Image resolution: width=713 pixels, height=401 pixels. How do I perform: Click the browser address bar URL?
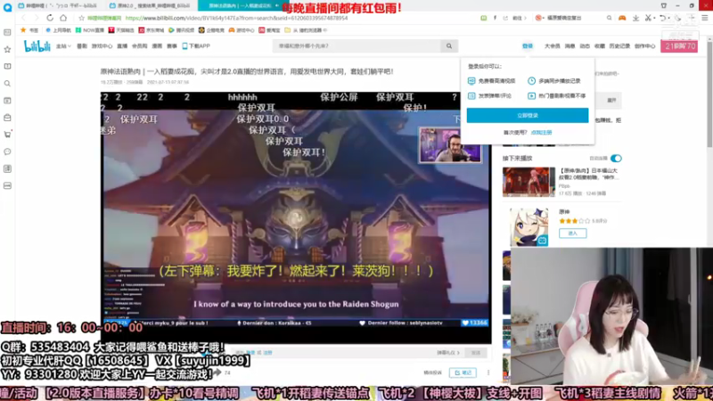point(236,18)
